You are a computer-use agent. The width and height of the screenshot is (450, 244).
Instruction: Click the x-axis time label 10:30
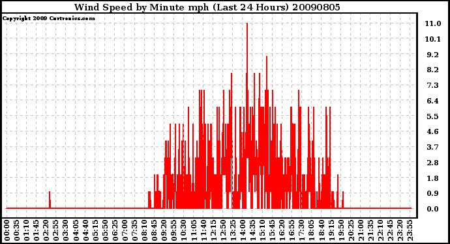tap(183, 230)
